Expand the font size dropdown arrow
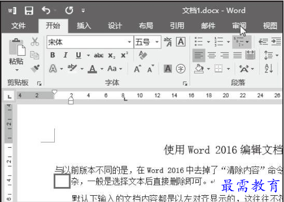This screenshot has height=202, width=284. (x=157, y=42)
